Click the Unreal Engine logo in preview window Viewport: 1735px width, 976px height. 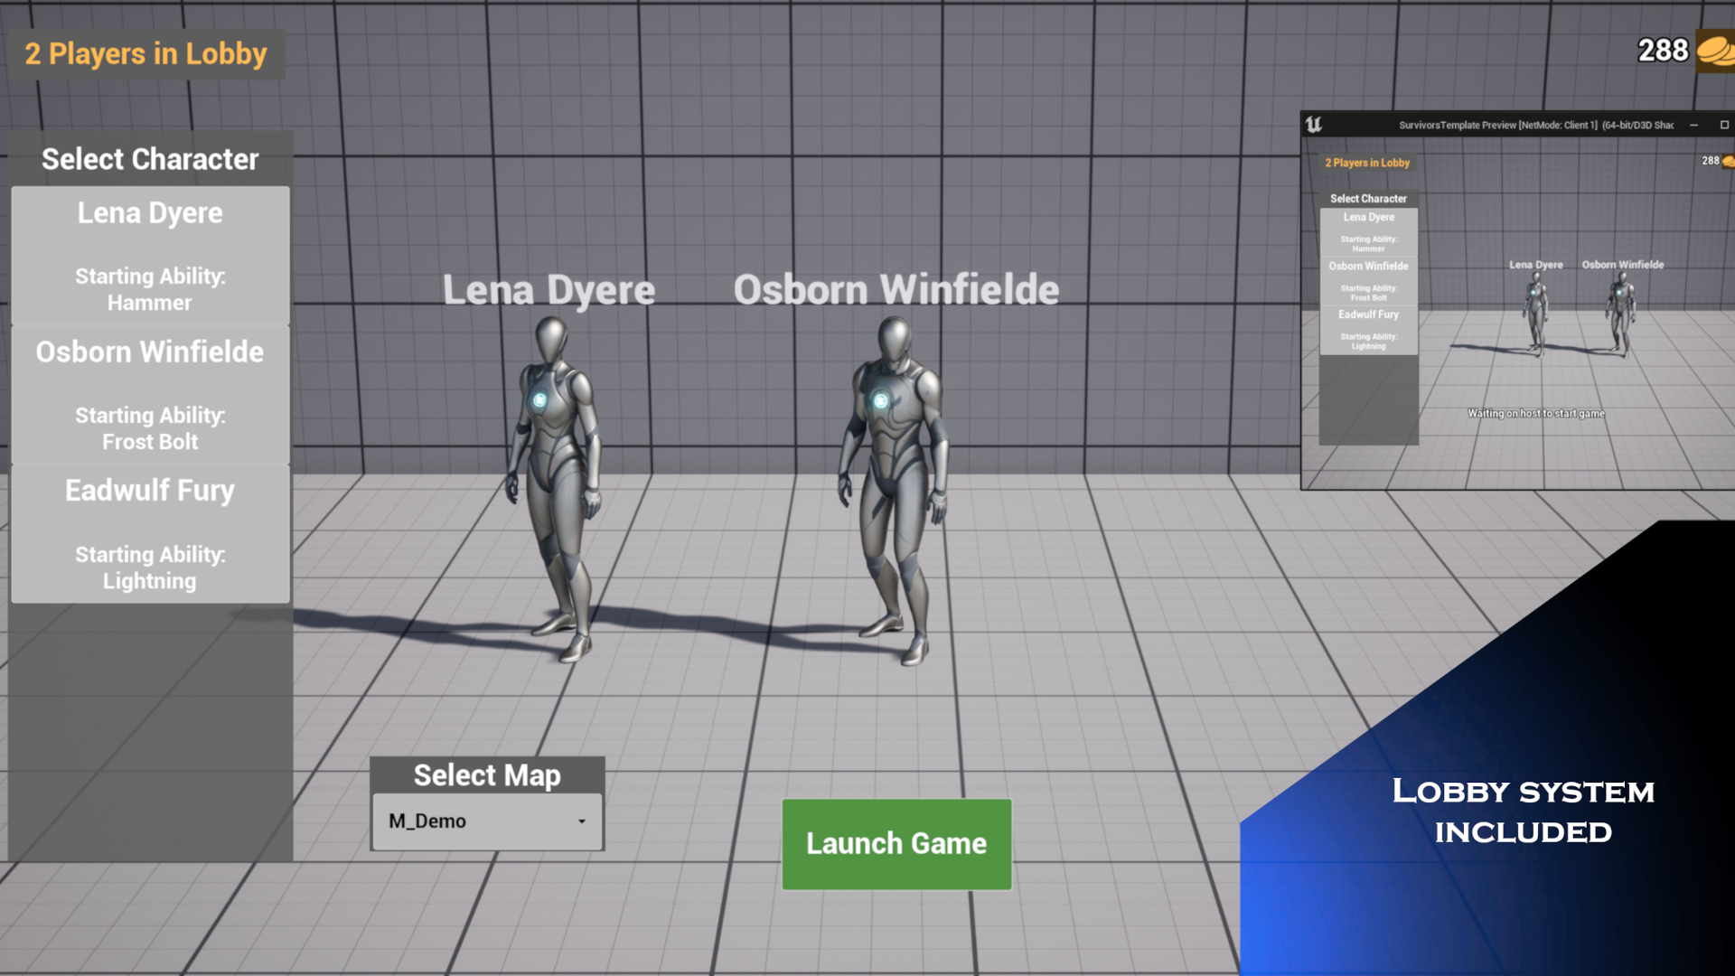(1314, 125)
